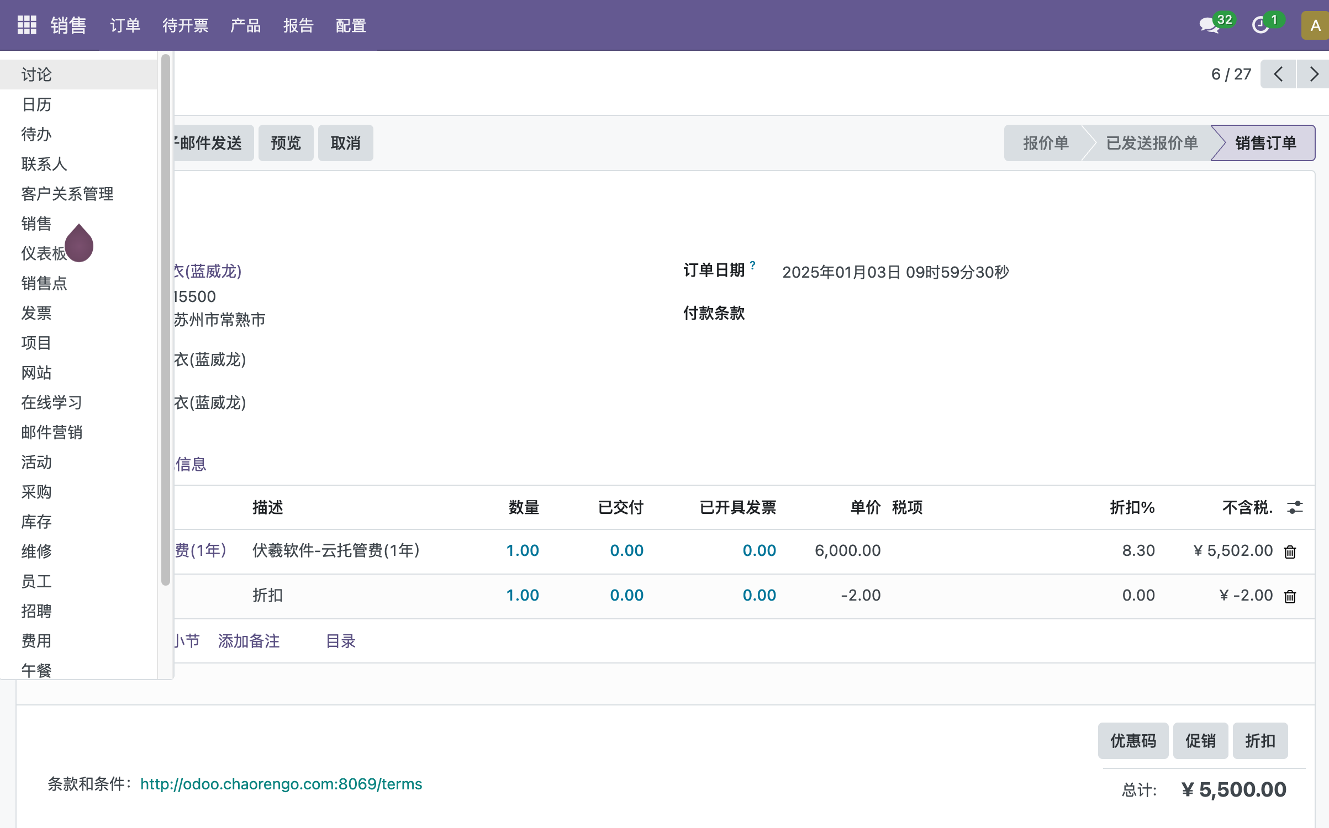Viewport: 1329px width, 828px height.
Task: Select the 报价单 status stage
Action: coord(1045,143)
